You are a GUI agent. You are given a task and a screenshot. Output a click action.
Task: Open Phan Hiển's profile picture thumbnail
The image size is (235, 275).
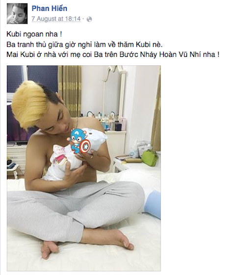pos(17,14)
